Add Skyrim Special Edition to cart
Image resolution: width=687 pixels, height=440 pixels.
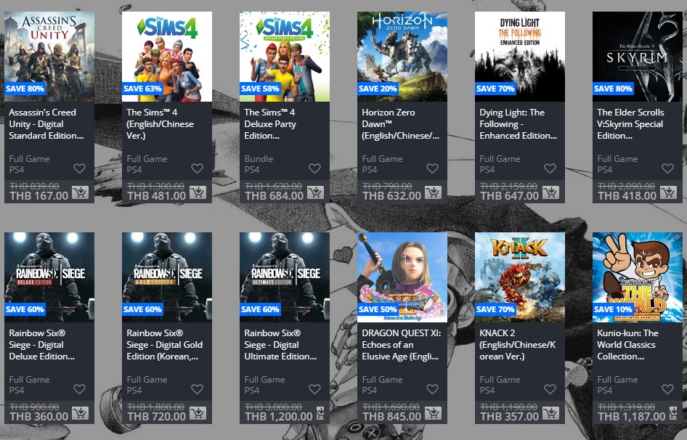[x=668, y=192]
